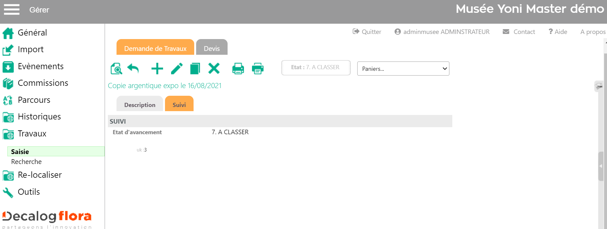Duplicate the record with copy icon

click(x=195, y=69)
